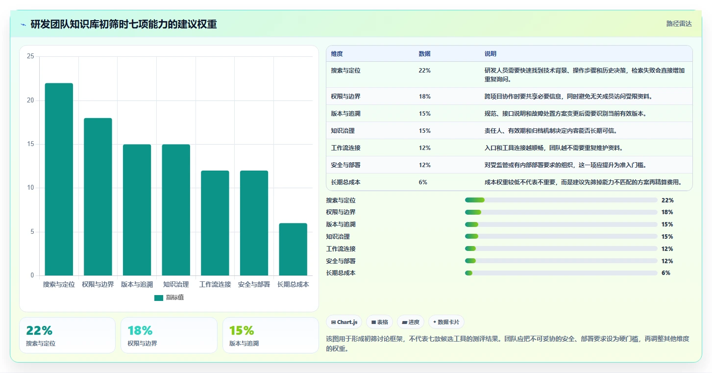712x373 pixels.
Task: Click the 搜索与定位 progress bar
Action: pos(561,200)
